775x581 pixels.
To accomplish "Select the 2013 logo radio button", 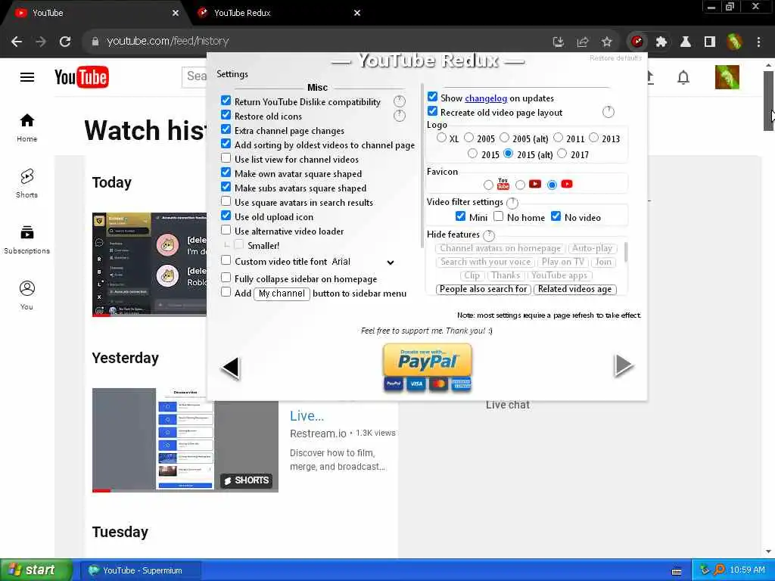I will click(593, 138).
